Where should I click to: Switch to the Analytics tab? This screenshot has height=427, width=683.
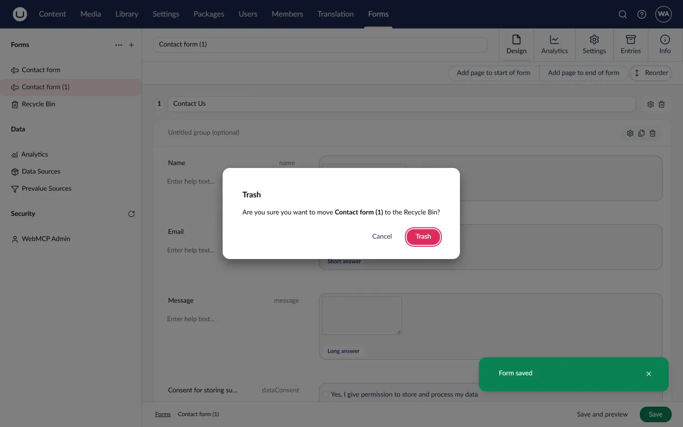pos(554,45)
